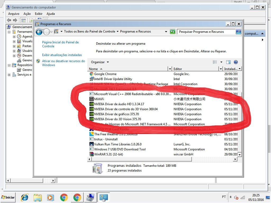Screen dimensions: 271x203
Task: Click the MiWiFi program icon
Action: (91, 99)
